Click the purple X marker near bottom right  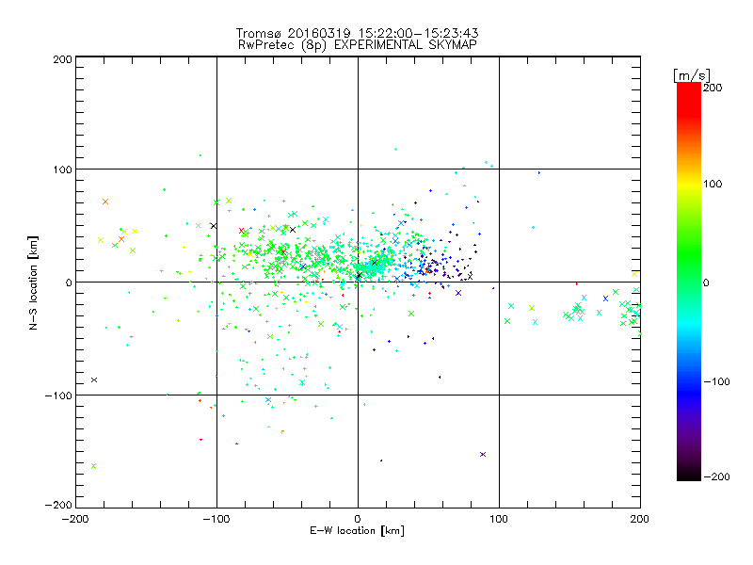point(483,455)
